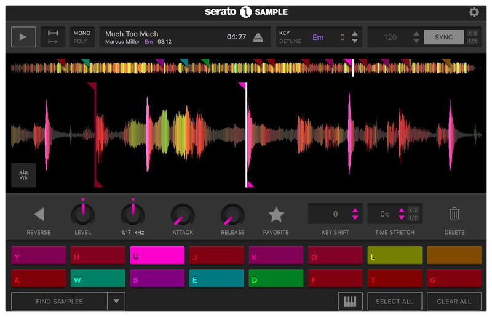The width and height of the screenshot is (492, 317).
Task: Delete sample with trash icon
Action: pyautogui.click(x=454, y=214)
